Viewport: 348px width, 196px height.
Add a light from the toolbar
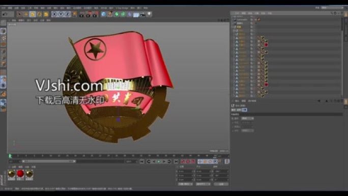pos(149,14)
